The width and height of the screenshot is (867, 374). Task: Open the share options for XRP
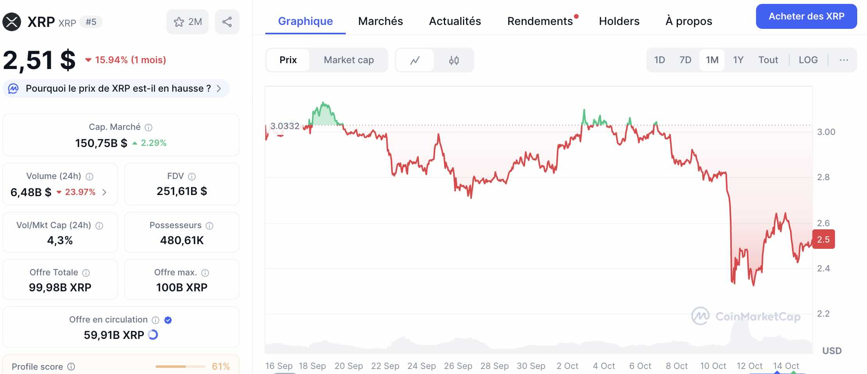click(x=228, y=21)
